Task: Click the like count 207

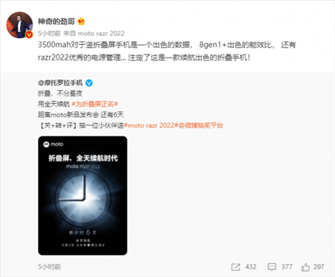Action: [318, 267]
